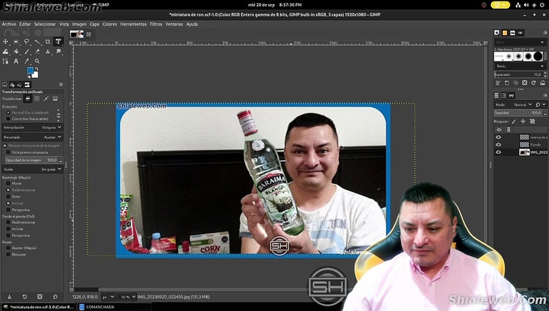Reset tool options to defaults

click(x=55, y=297)
